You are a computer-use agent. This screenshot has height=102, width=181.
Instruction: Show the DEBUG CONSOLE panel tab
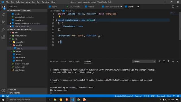pos(75,61)
